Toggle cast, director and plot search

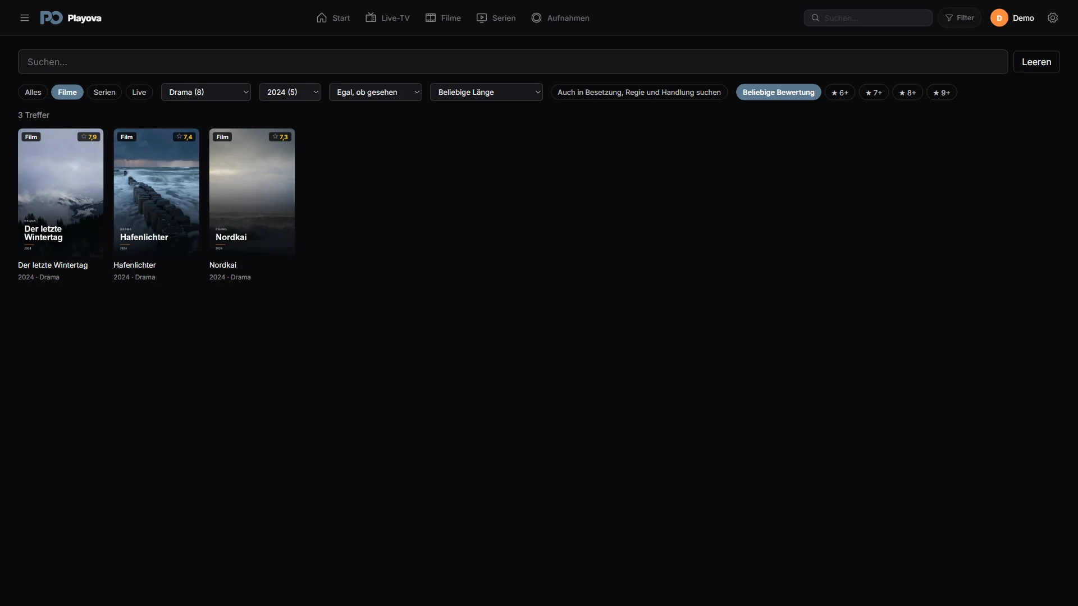click(639, 92)
